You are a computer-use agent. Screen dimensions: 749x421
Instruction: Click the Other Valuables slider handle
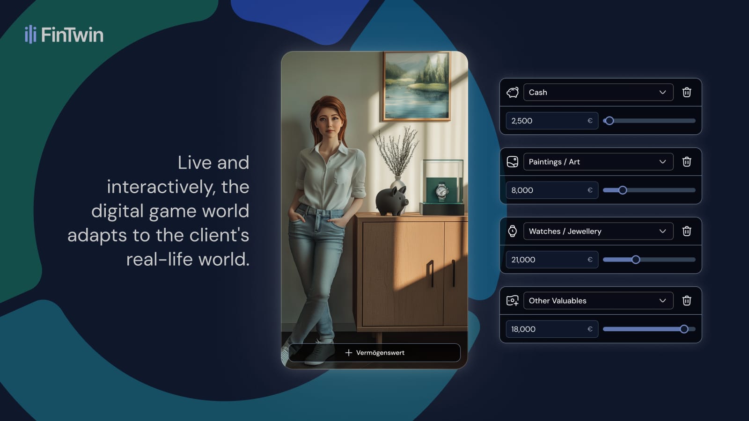(x=684, y=329)
